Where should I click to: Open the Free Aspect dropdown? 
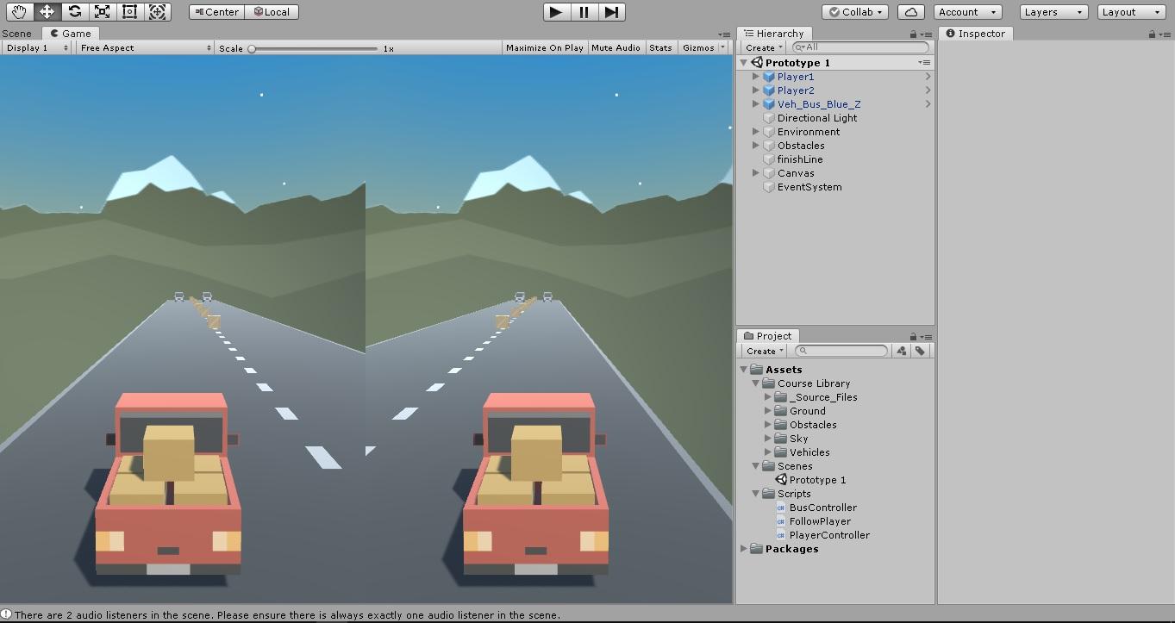tap(145, 48)
